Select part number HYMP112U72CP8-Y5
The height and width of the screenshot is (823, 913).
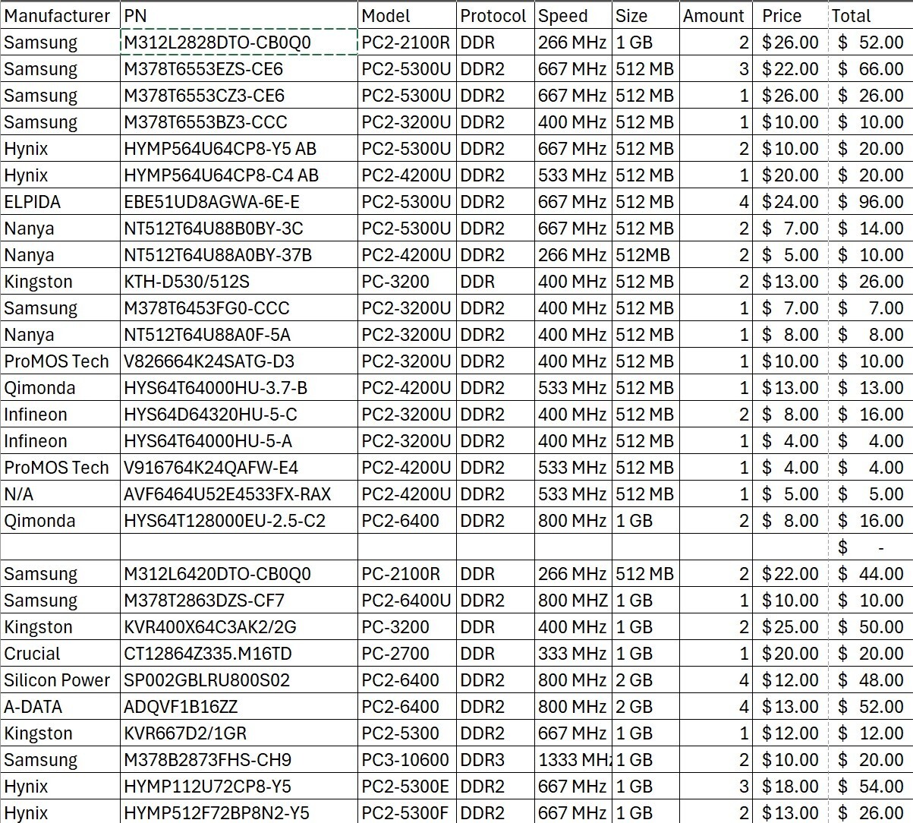point(239,787)
